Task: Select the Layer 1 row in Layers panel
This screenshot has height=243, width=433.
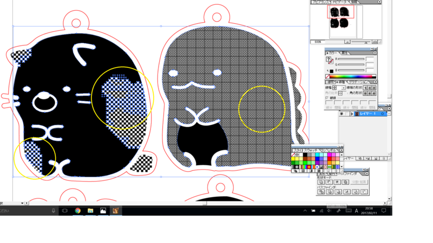Action: pyautogui.click(x=363, y=113)
